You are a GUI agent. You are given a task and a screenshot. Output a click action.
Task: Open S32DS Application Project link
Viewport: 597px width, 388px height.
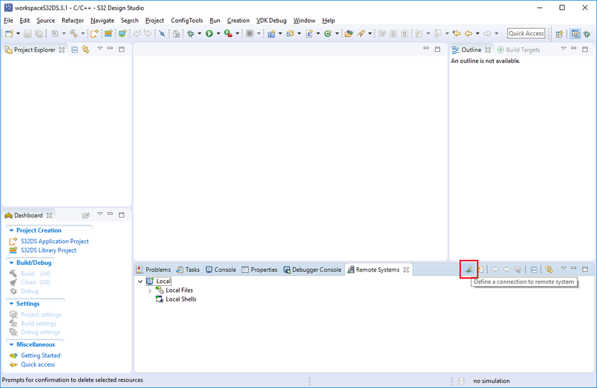pos(55,242)
